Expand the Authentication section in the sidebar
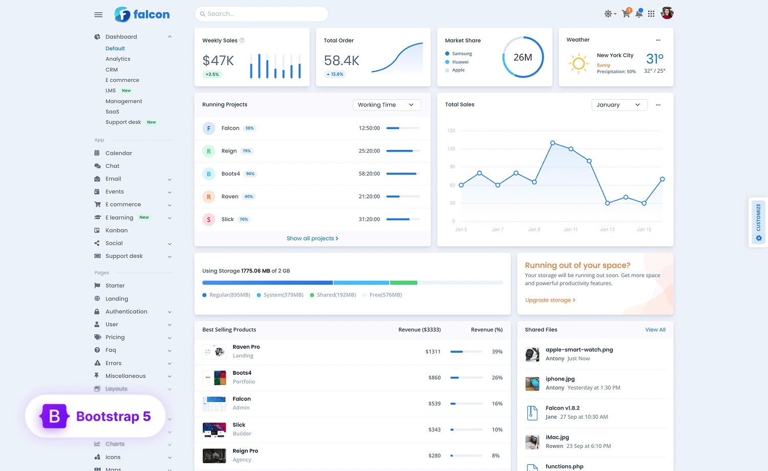 click(126, 311)
